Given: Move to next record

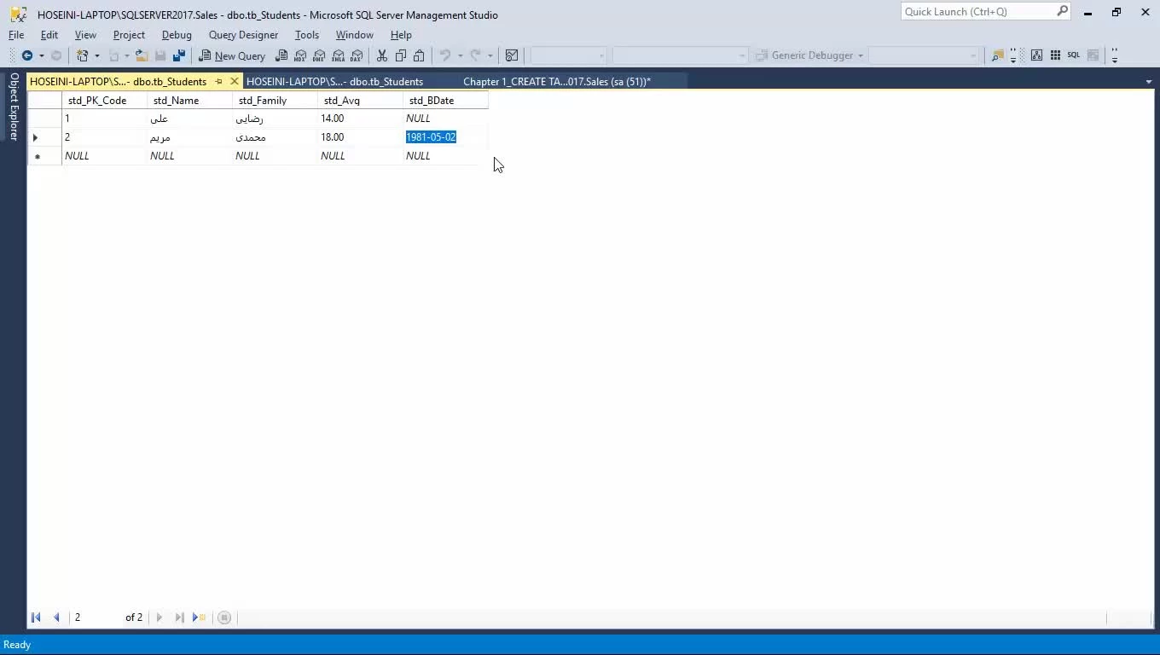Looking at the screenshot, I should (x=159, y=617).
